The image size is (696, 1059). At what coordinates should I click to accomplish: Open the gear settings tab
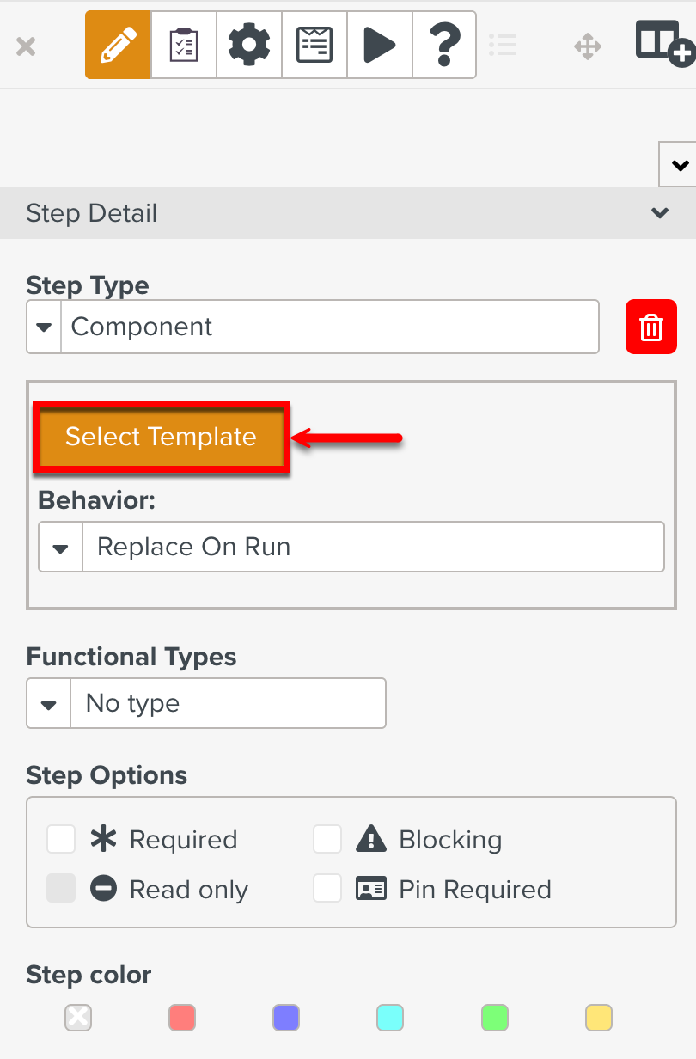tap(248, 45)
